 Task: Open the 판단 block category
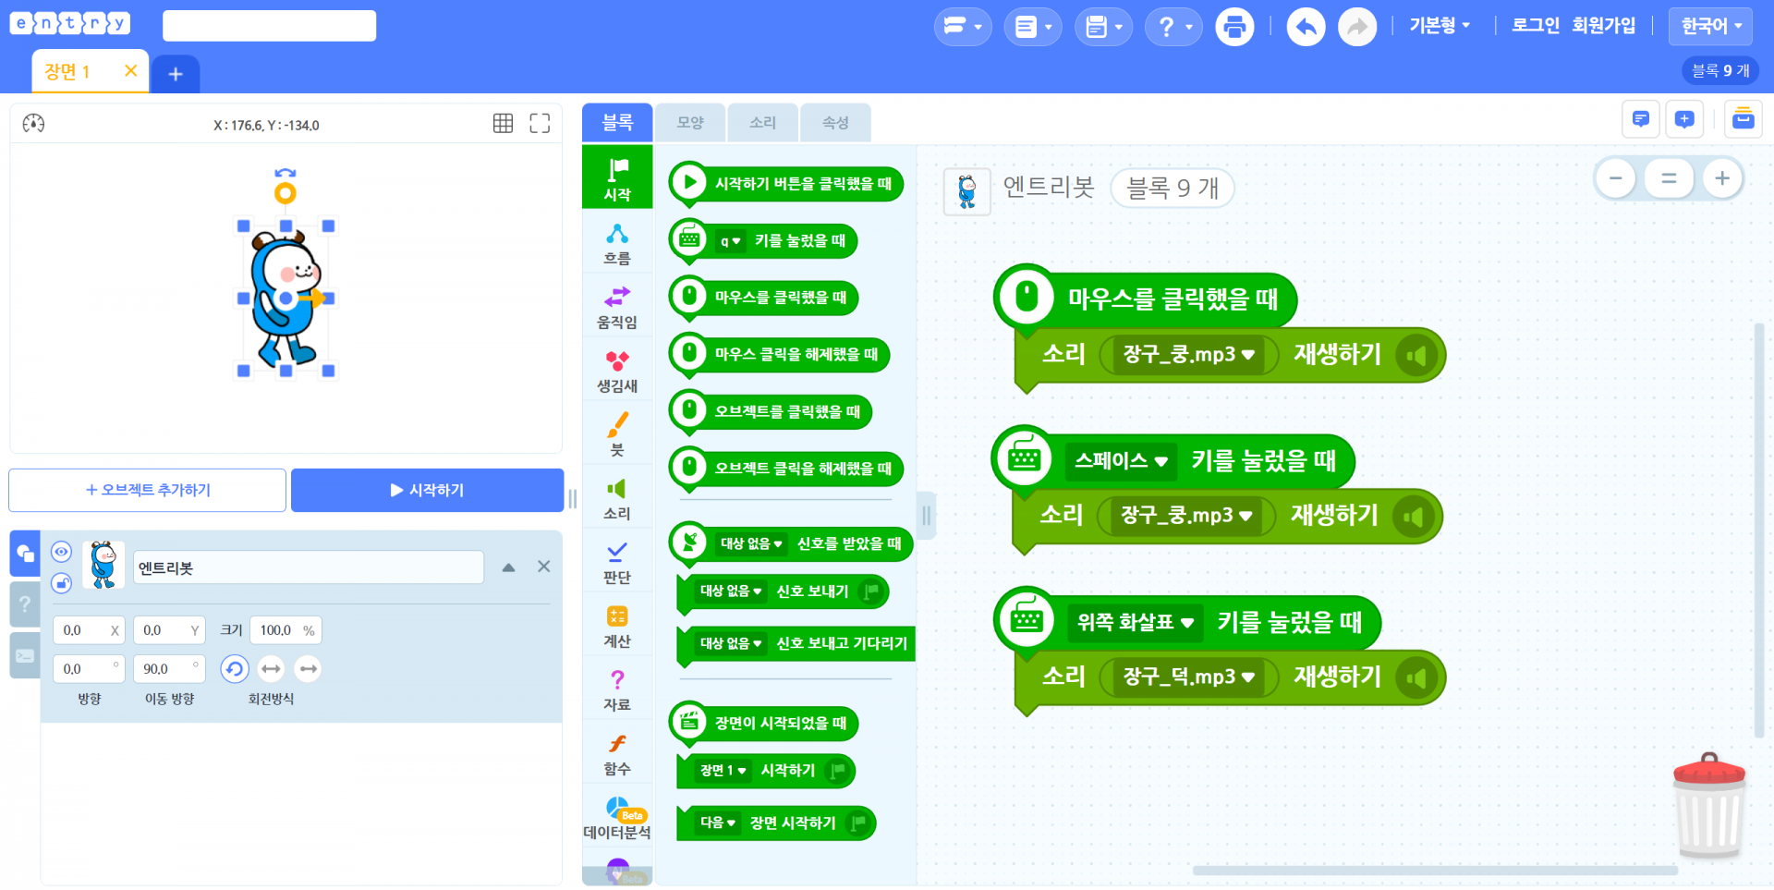pos(617,563)
